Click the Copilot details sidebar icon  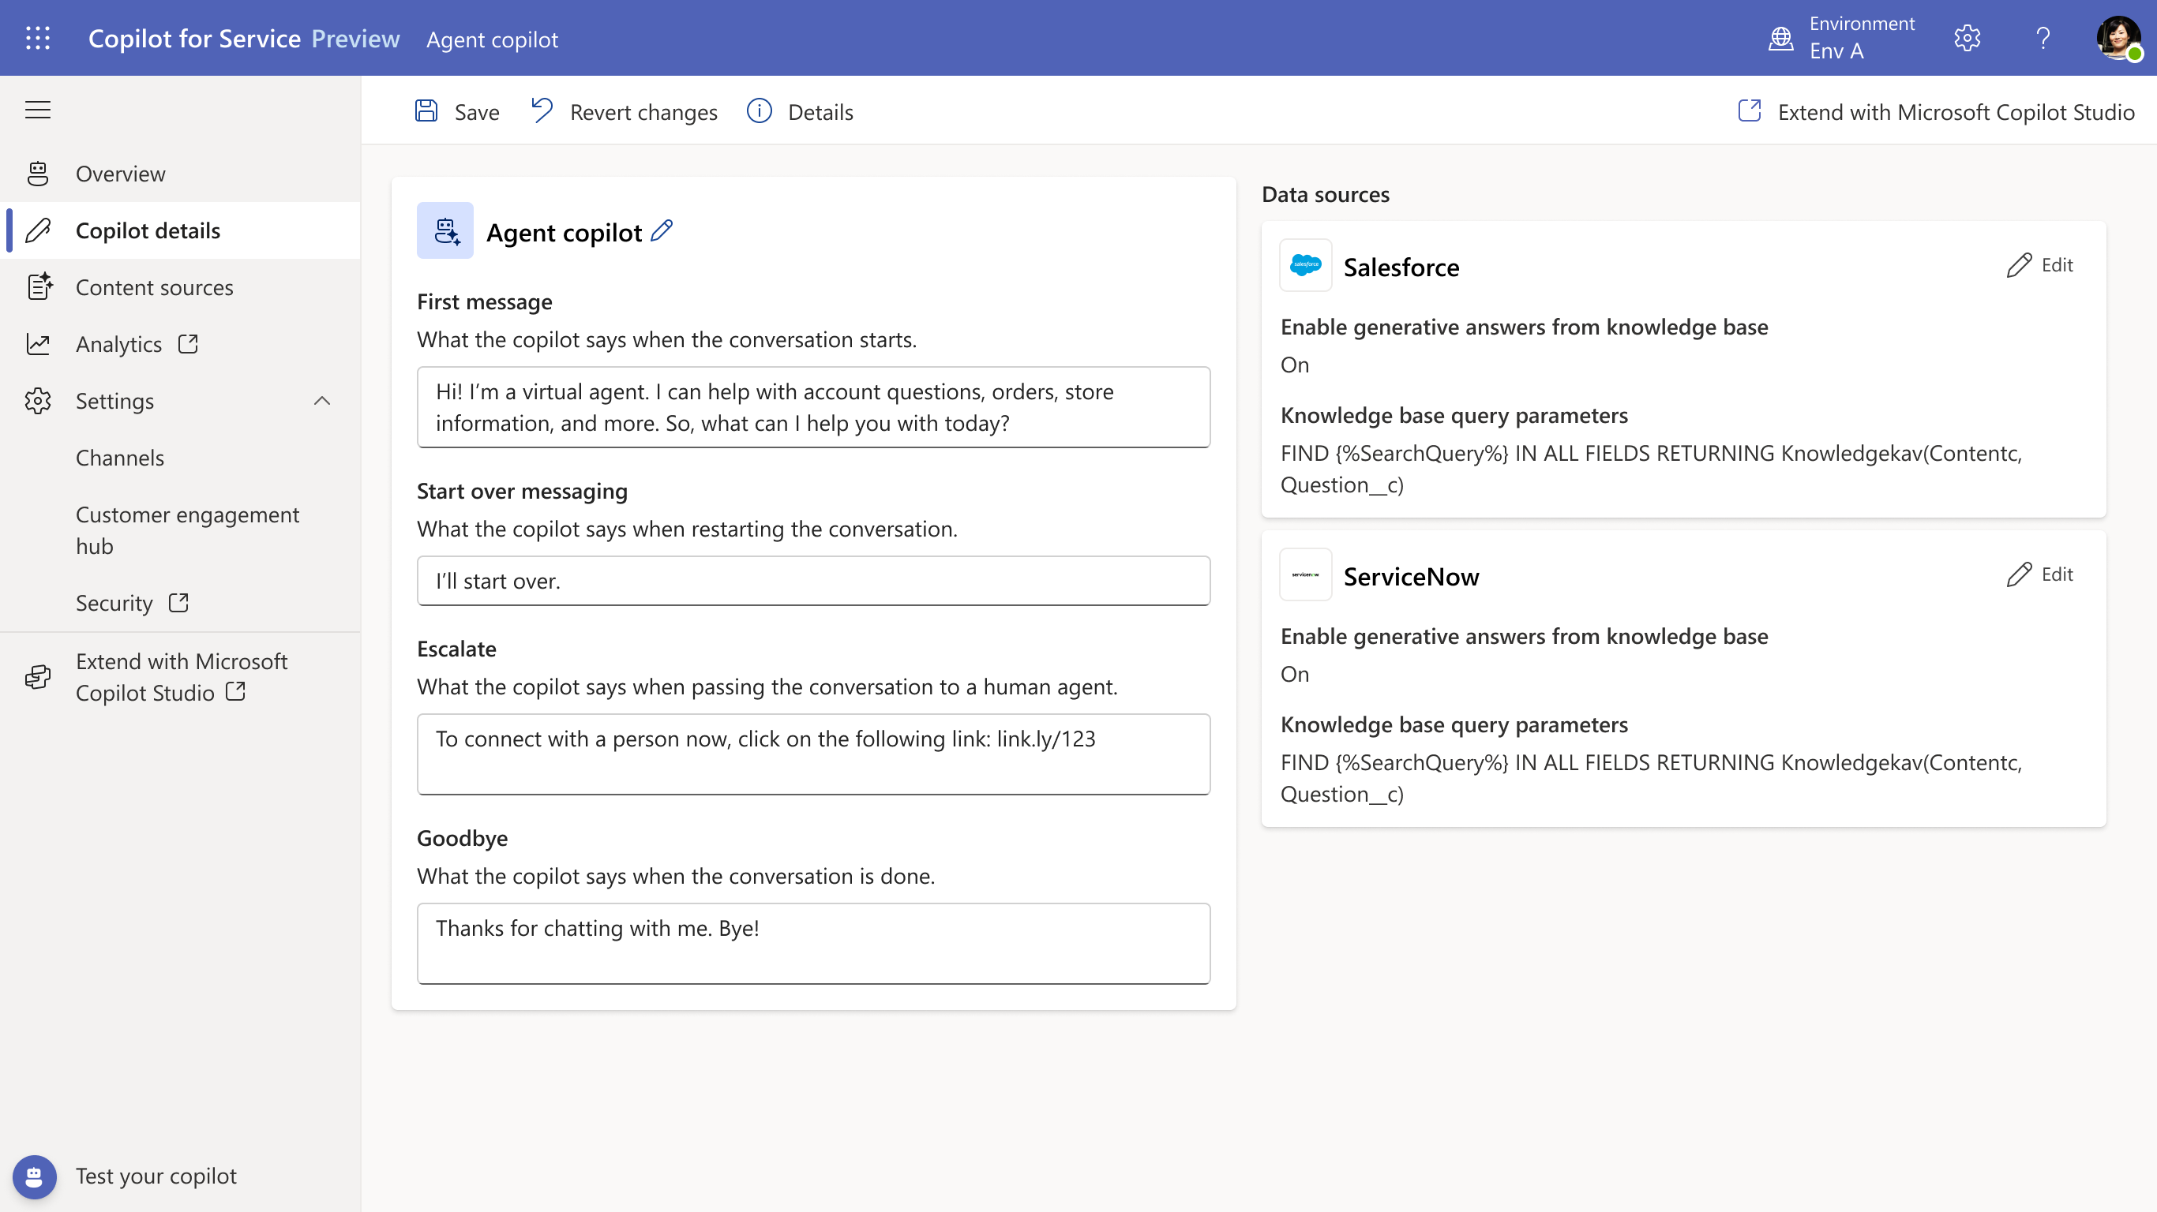pos(40,230)
